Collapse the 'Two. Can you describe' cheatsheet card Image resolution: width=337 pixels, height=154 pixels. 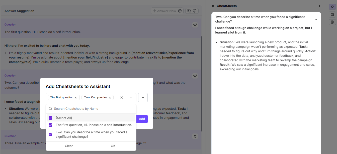(316, 19)
